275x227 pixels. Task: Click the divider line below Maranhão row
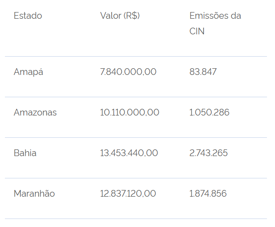pos(136,219)
